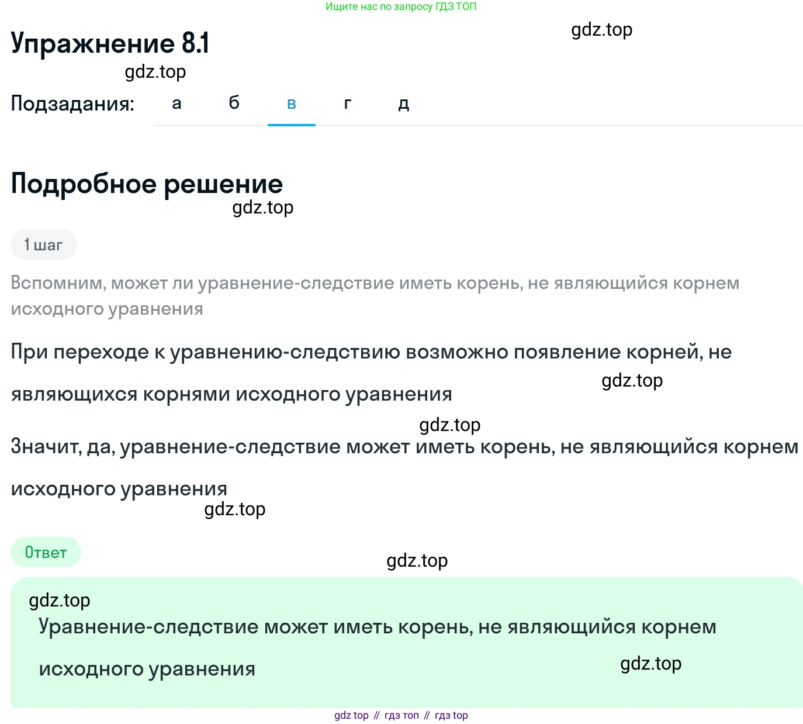The height and width of the screenshot is (724, 803).
Task: Click the paragraph starting «При переходе к уравнению-следствию»
Action: tap(371, 373)
